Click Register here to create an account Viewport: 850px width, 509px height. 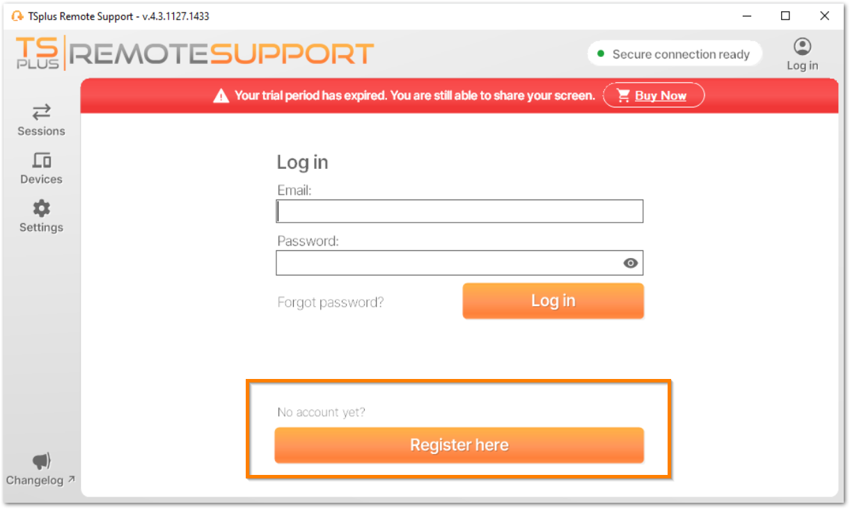click(x=459, y=445)
